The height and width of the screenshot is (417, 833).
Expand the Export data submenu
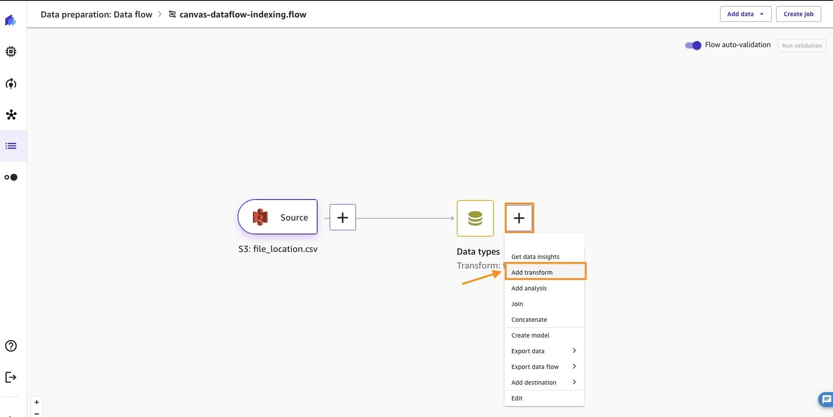(x=544, y=351)
